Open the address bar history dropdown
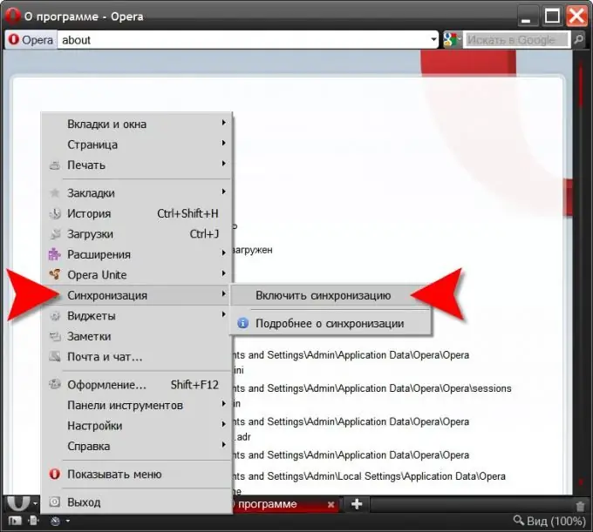Screen dimensions: 593x532 pyautogui.click(x=433, y=39)
